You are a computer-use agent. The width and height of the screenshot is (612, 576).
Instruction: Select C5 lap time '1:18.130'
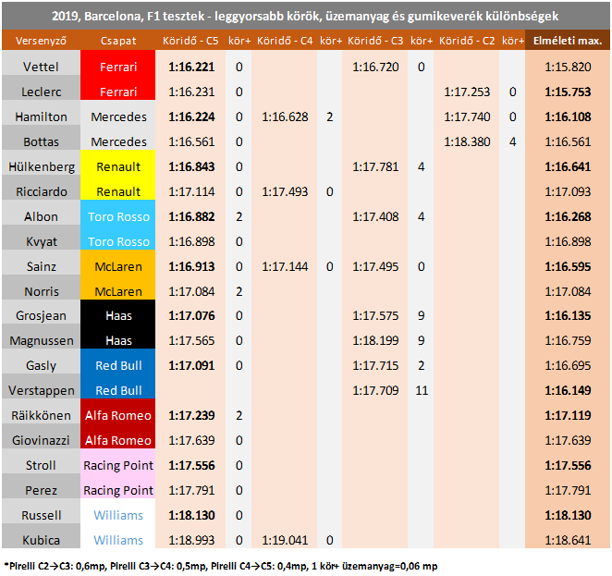tap(191, 515)
